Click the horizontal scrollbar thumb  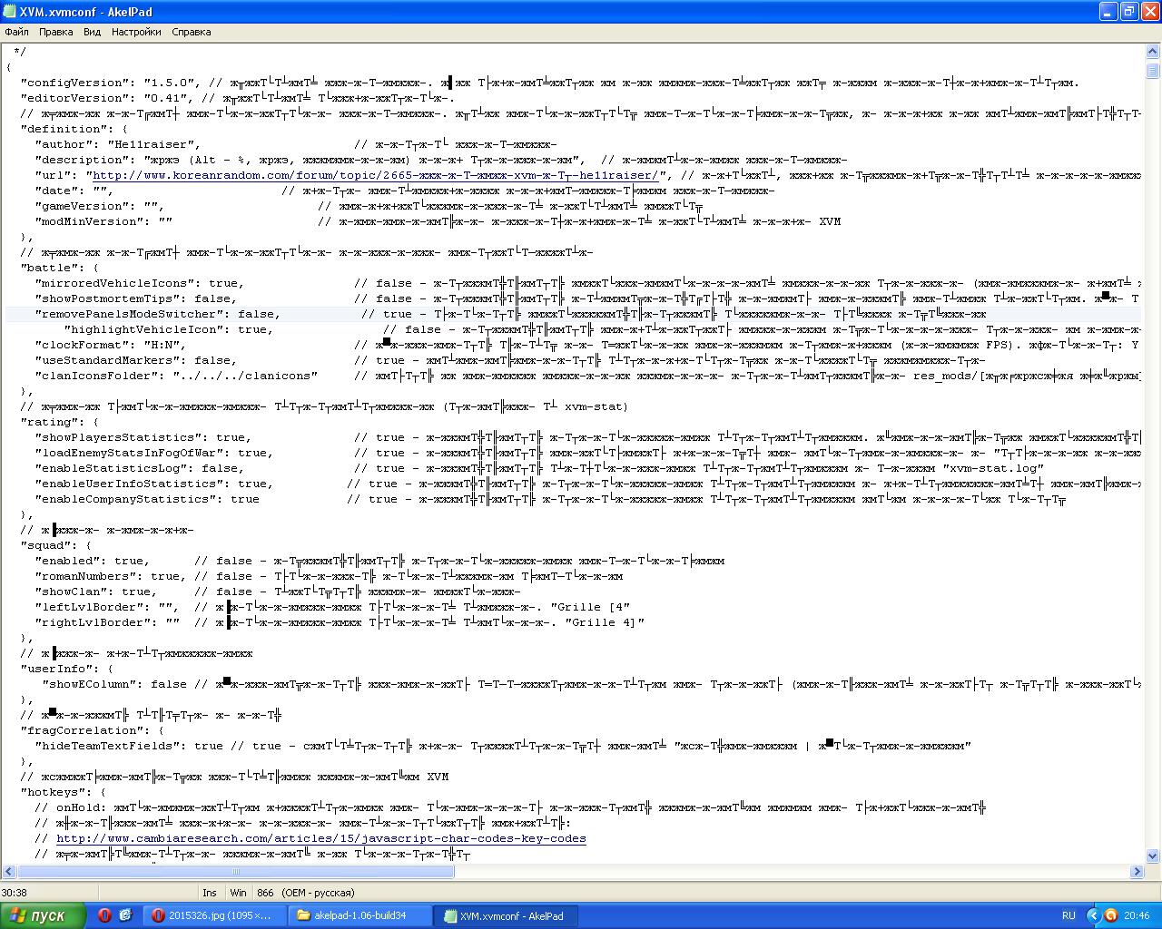pos(234,872)
